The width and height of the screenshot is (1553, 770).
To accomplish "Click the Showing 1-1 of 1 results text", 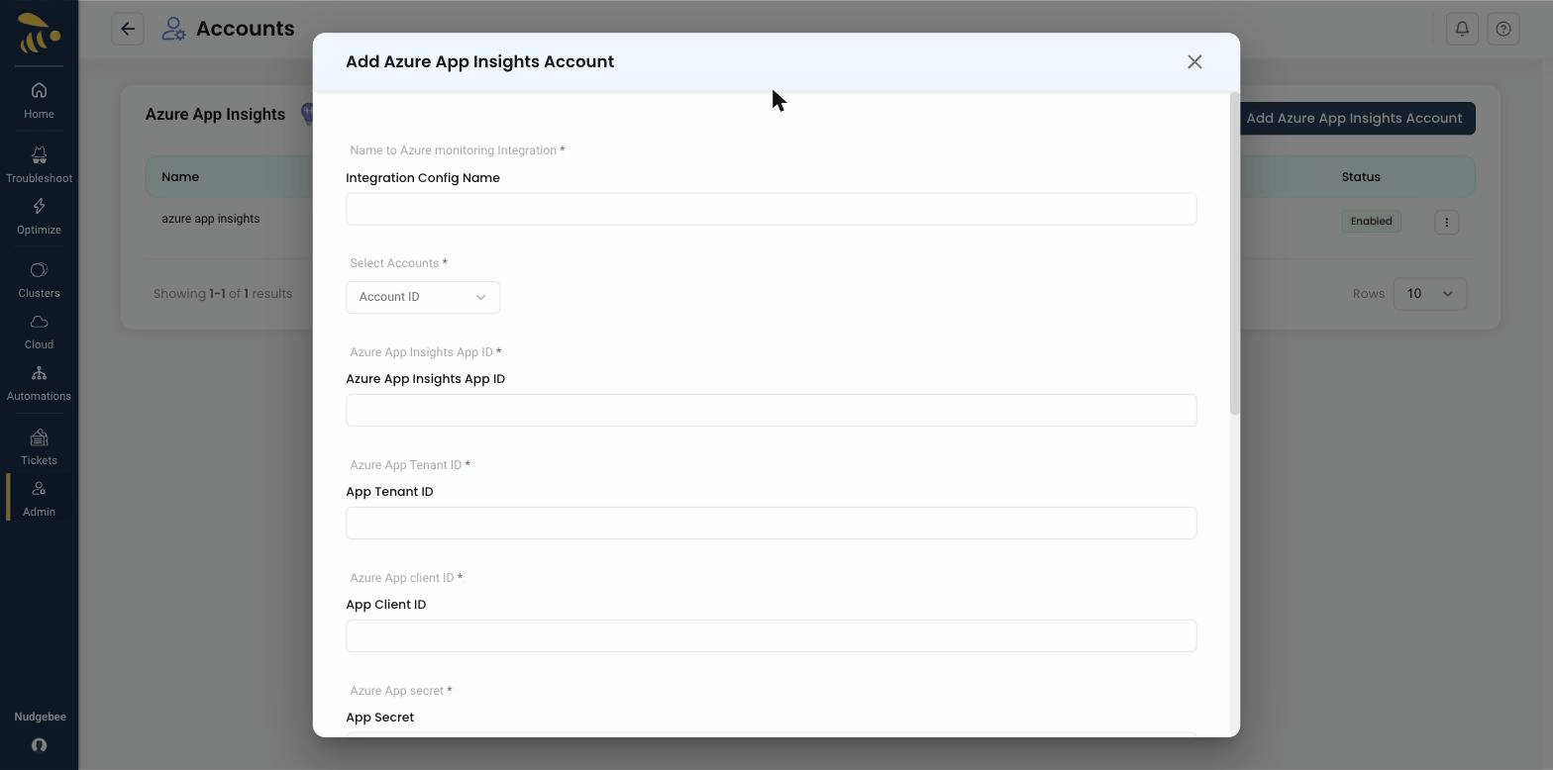I will [x=223, y=294].
